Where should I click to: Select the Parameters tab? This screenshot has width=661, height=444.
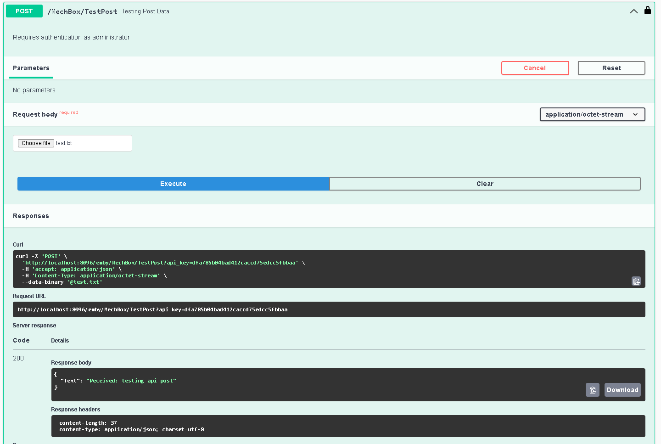pyautogui.click(x=31, y=68)
